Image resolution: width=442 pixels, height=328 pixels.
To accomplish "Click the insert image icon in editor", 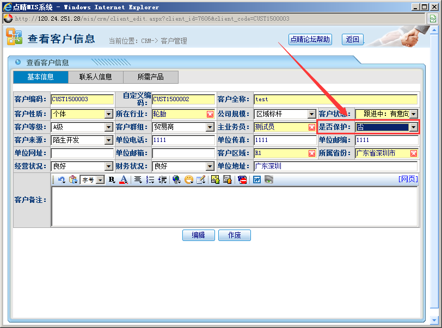I will [x=215, y=180].
